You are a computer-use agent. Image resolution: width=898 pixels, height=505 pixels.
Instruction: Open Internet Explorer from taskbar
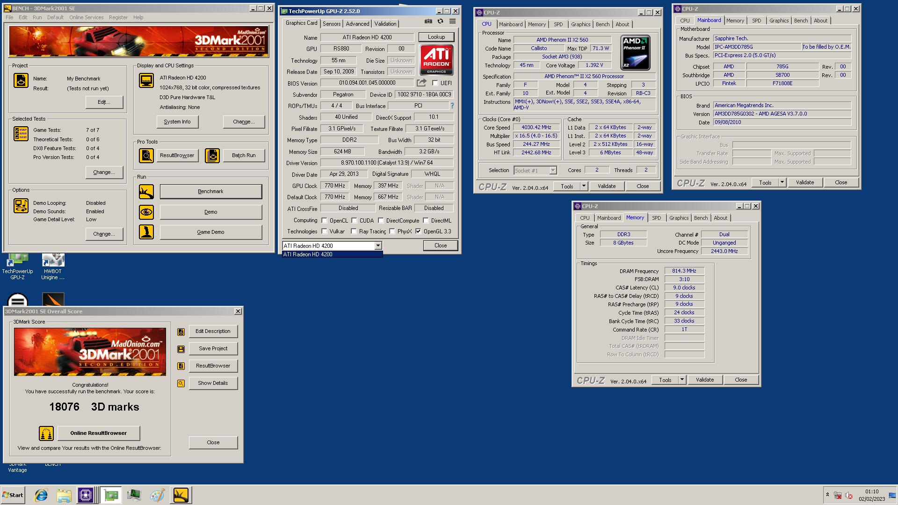click(41, 495)
